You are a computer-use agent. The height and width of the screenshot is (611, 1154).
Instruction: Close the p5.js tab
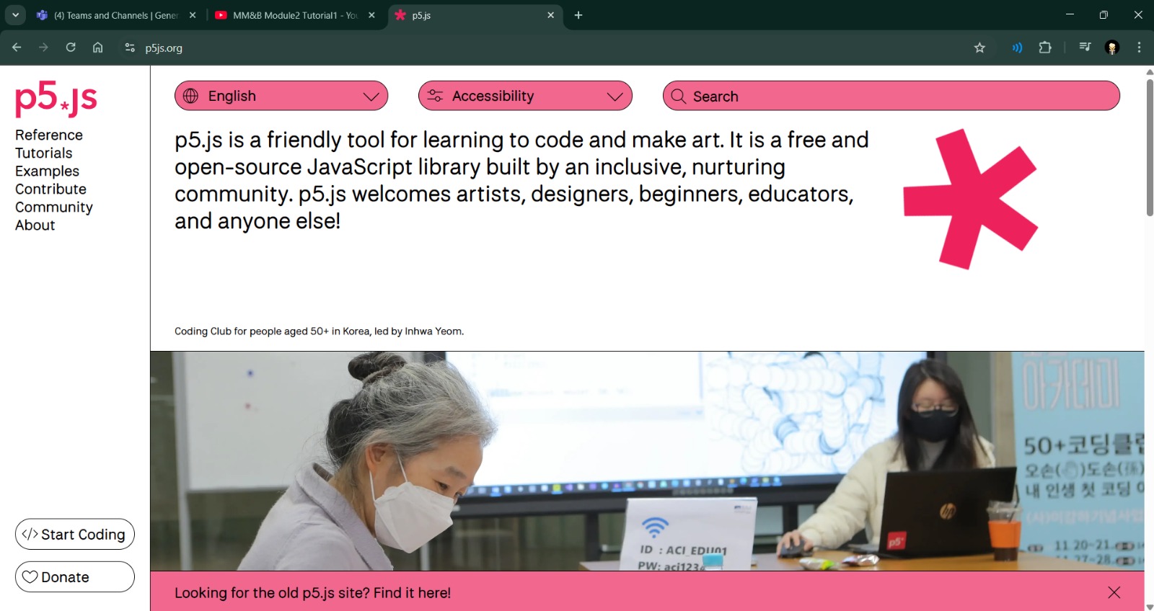click(550, 15)
